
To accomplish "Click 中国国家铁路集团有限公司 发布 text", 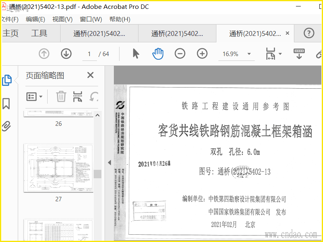I will click(x=247, y=212).
